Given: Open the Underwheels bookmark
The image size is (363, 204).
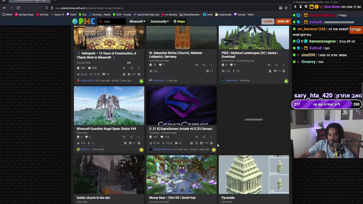Looking at the screenshot, I should click(x=223, y=14).
